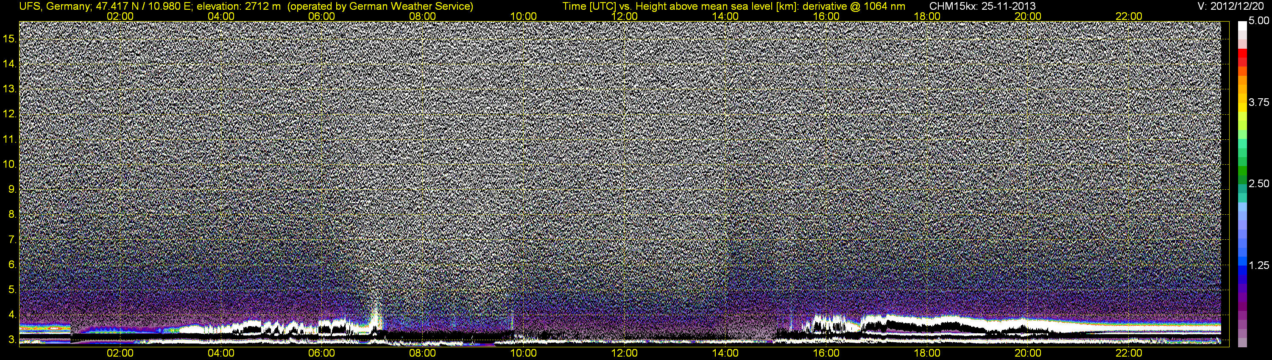Click the "08:00" label on the top time axis
The height and width of the screenshot is (360, 1272).
(x=423, y=16)
